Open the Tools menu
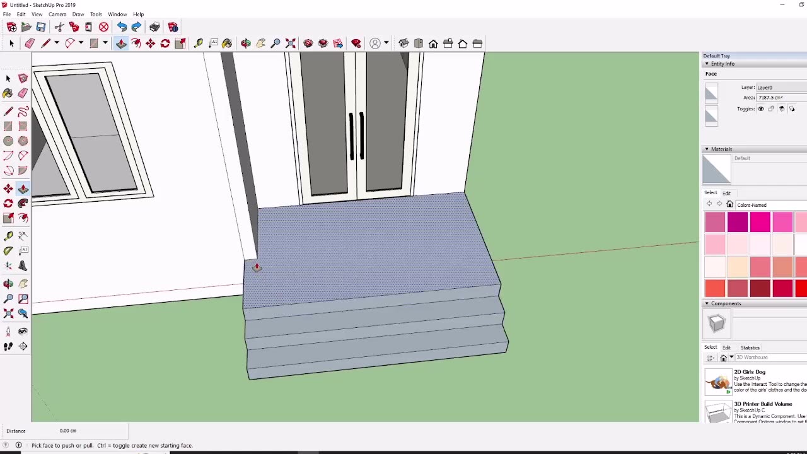This screenshot has height=454, width=807. click(x=96, y=14)
